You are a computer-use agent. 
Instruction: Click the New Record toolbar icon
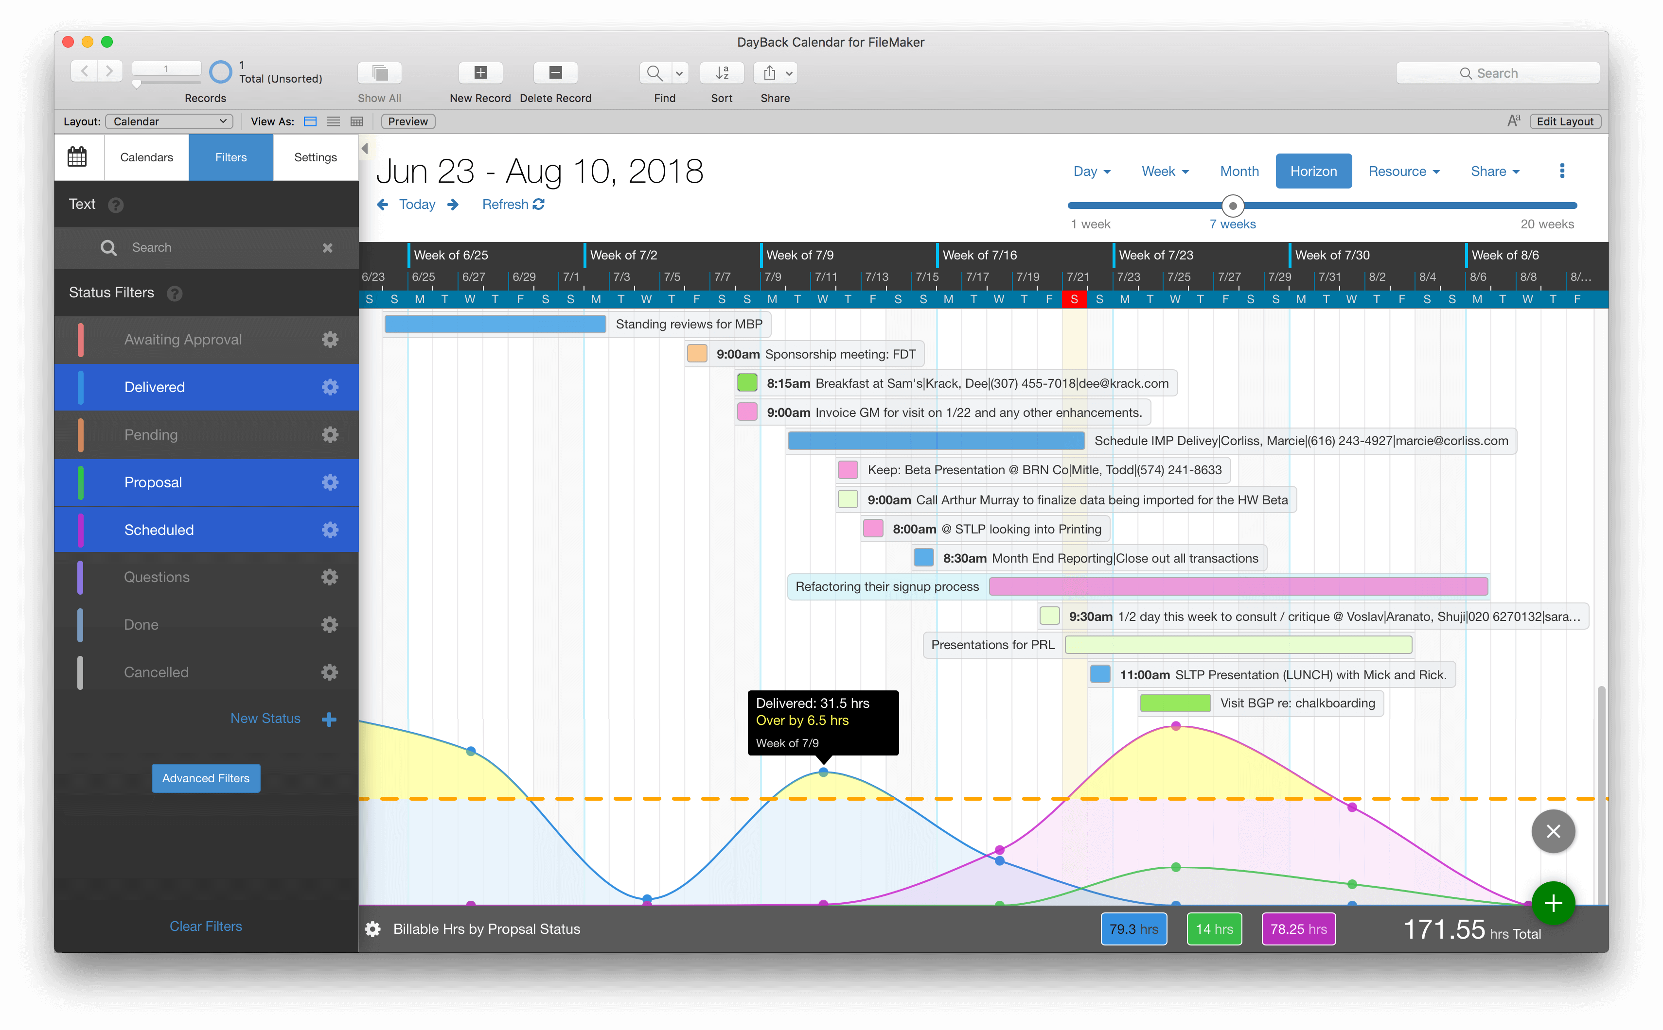480,73
